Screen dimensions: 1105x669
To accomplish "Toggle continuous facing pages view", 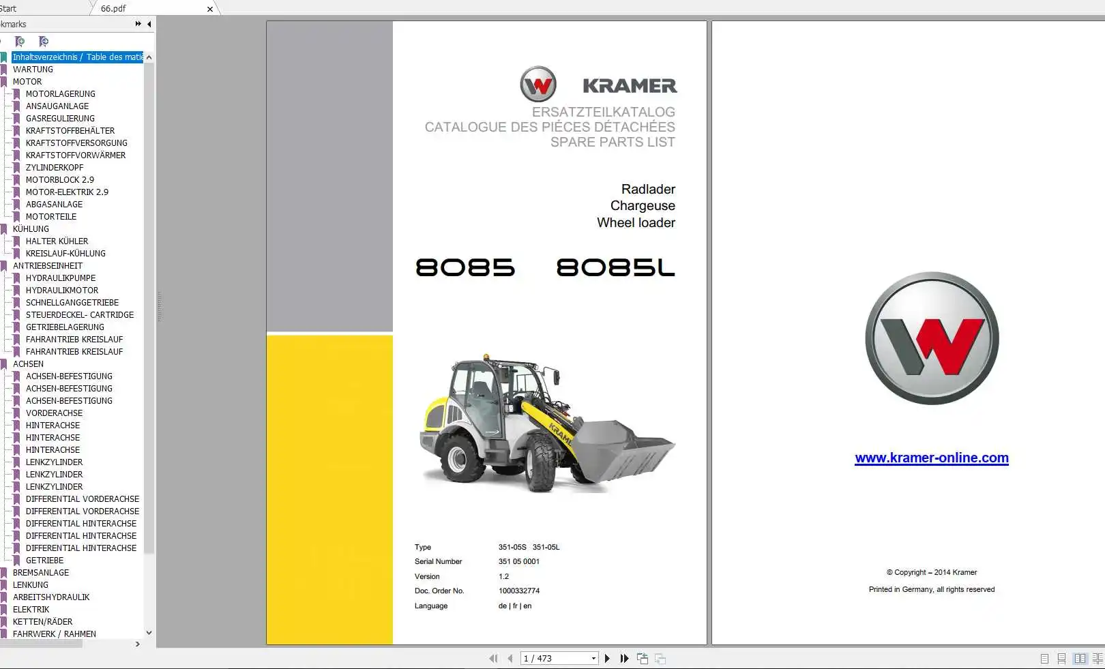I will coord(1097,659).
